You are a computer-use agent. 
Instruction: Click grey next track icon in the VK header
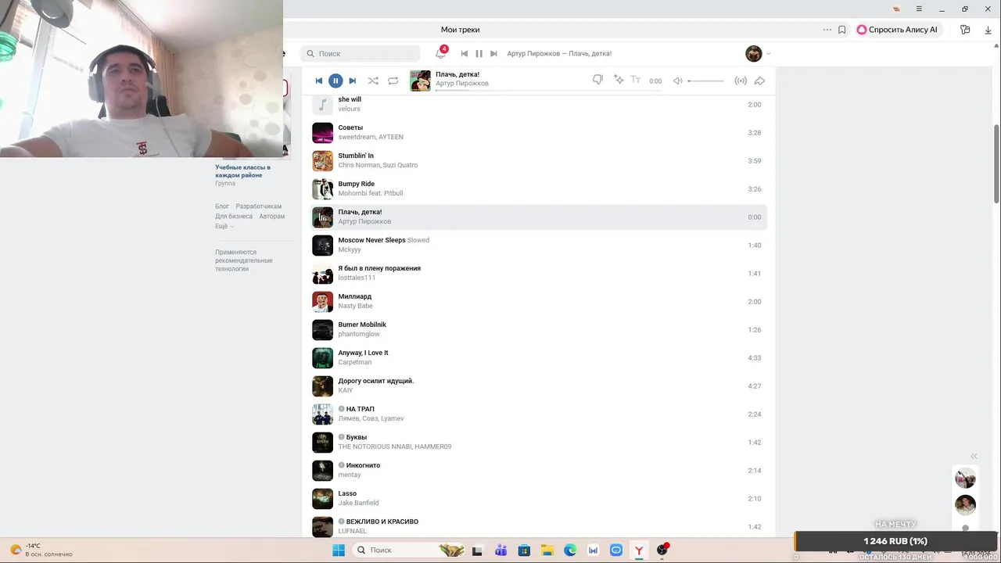click(493, 53)
